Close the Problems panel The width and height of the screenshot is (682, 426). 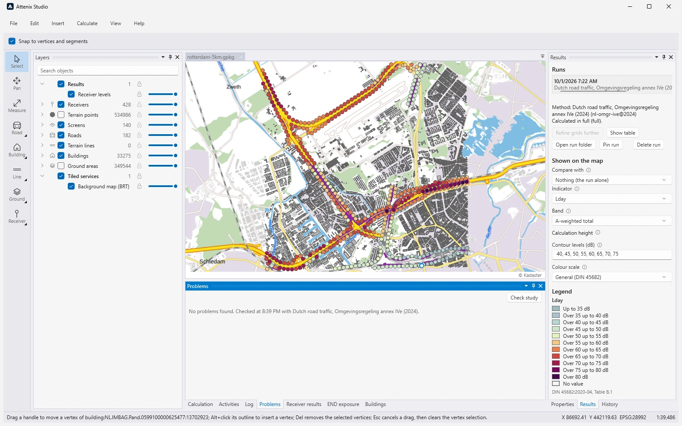540,286
